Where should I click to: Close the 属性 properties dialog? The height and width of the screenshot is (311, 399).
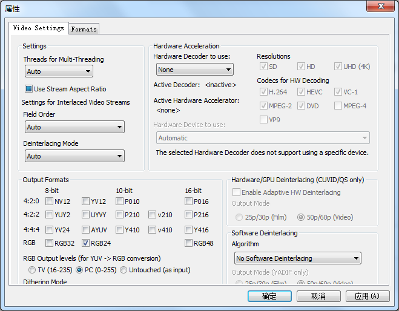pos(381,6)
